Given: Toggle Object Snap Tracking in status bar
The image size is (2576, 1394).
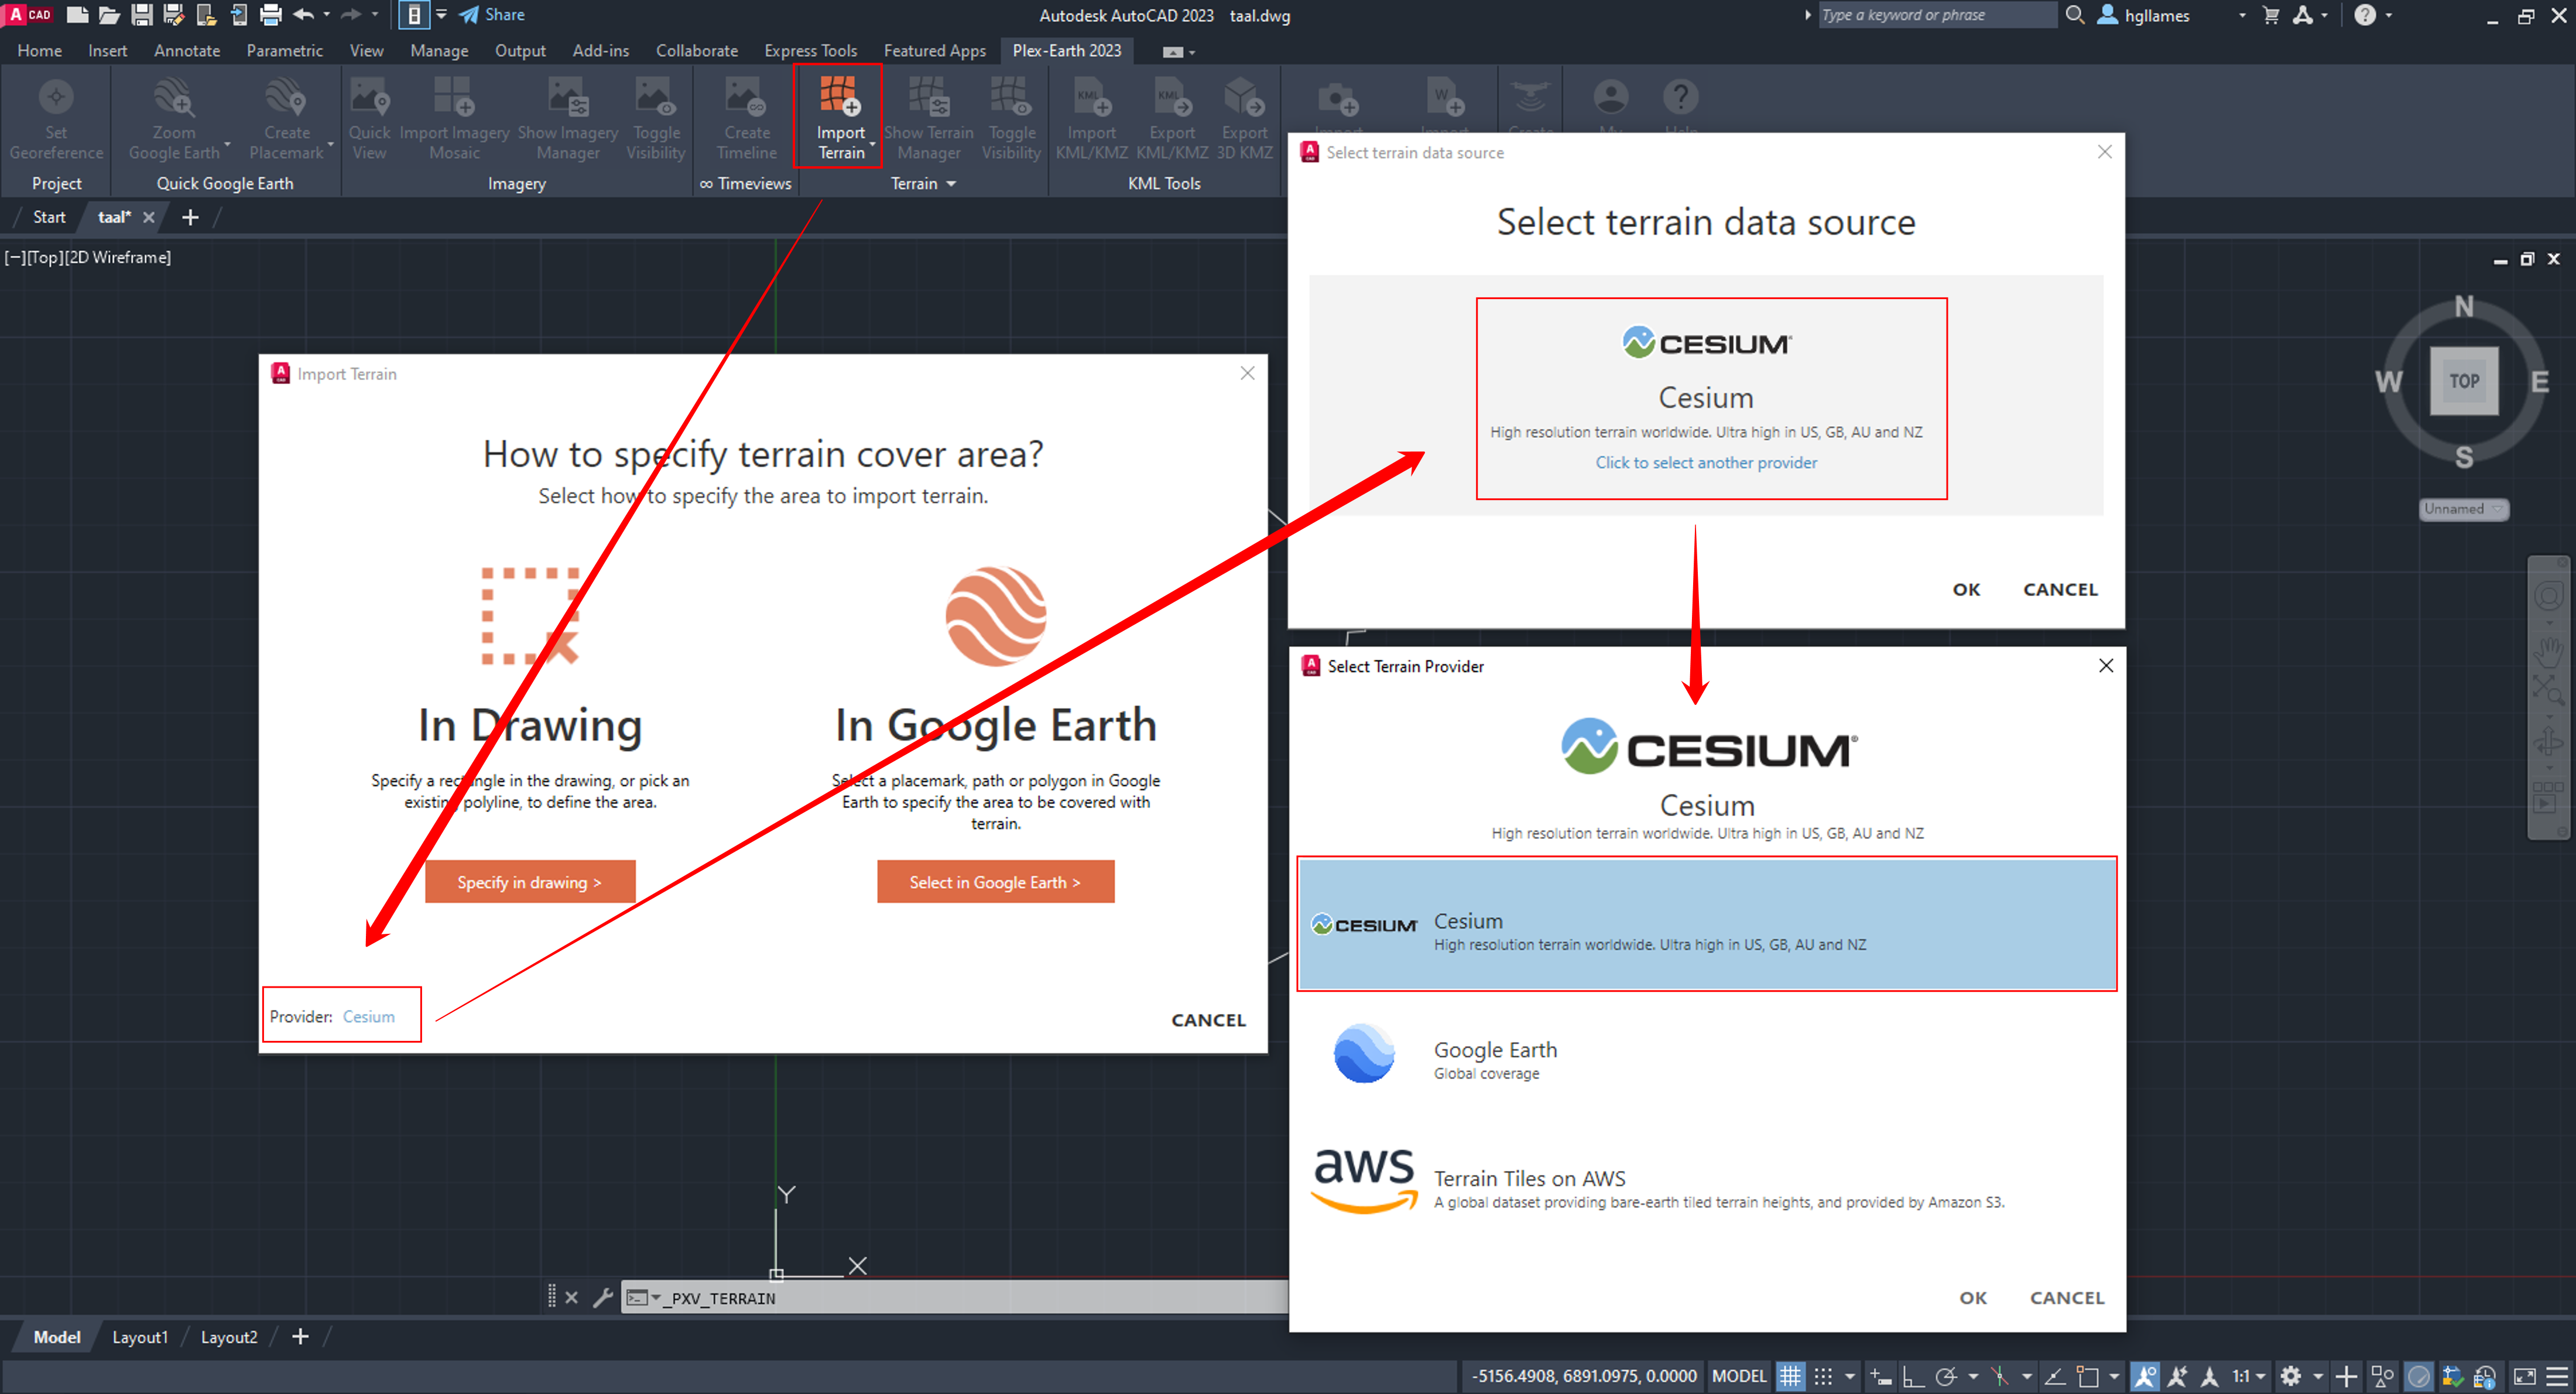Looking at the screenshot, I should (x=2055, y=1376).
